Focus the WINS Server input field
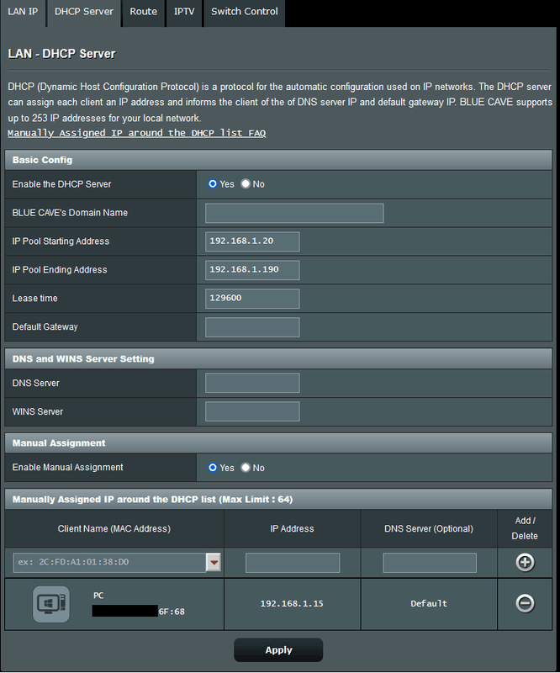The image size is (560, 673). click(x=252, y=411)
